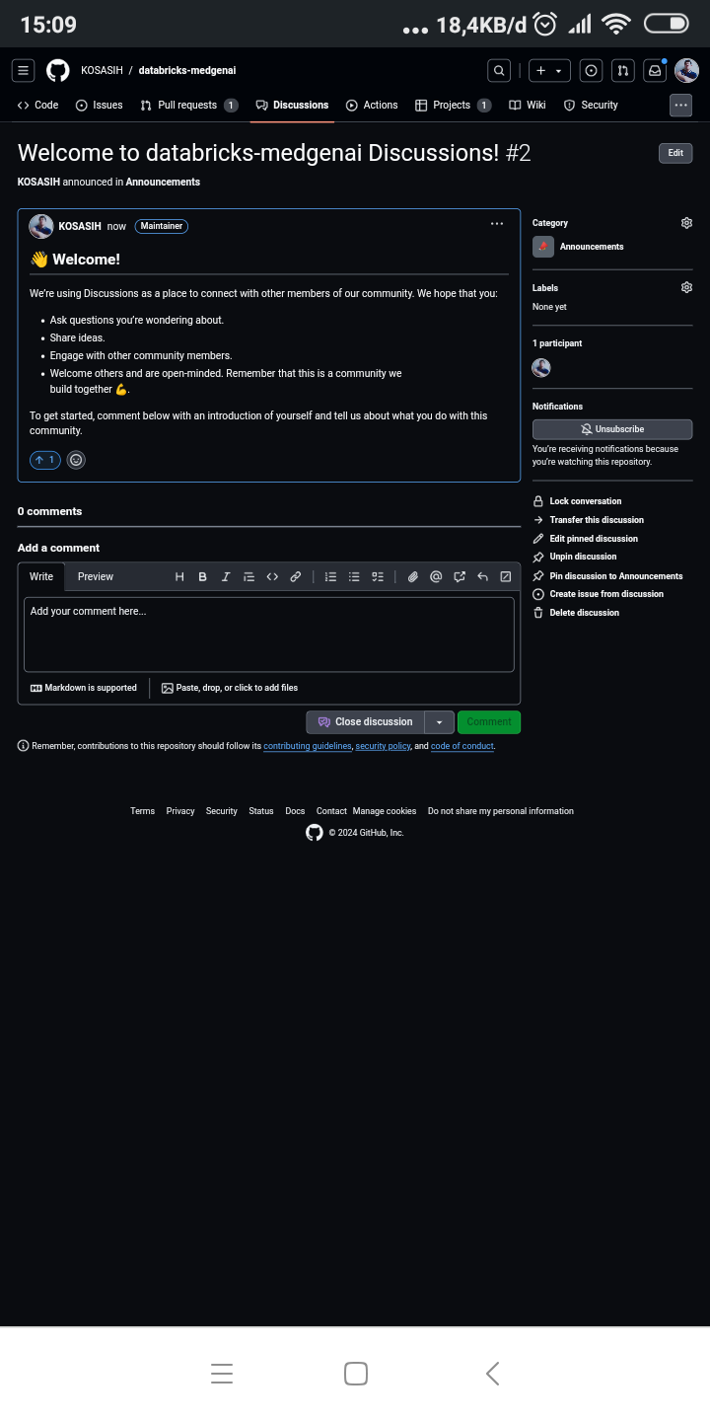Apply bold formatting in comment toolbar
Screen dimensions: 710x1421
point(202,577)
